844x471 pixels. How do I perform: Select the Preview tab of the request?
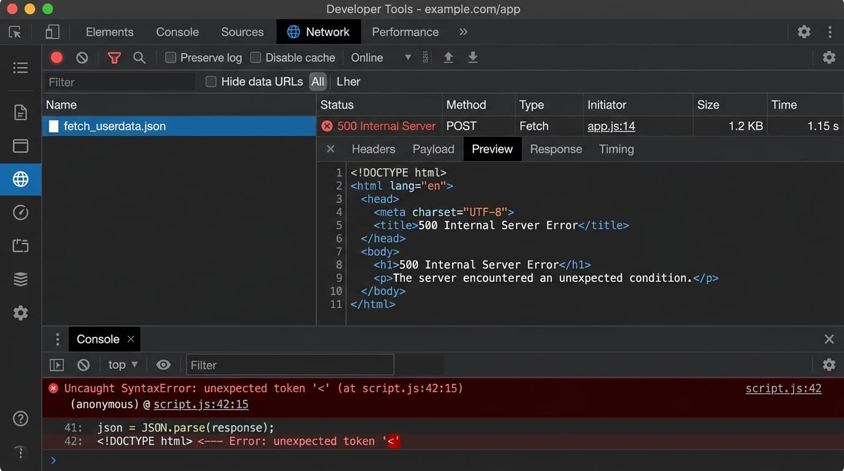coord(493,149)
